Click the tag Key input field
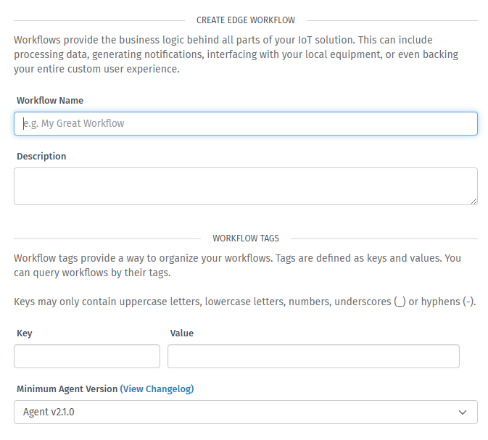 click(87, 356)
